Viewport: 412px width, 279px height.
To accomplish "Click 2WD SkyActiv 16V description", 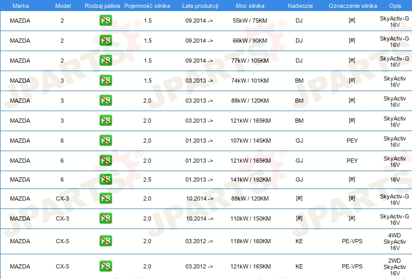I will [395, 267].
